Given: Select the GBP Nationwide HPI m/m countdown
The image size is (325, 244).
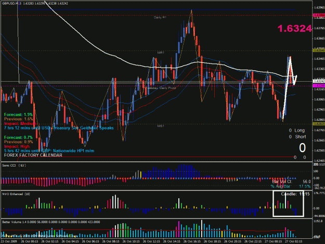Looking at the screenshot, I should pyautogui.click(x=49, y=151).
